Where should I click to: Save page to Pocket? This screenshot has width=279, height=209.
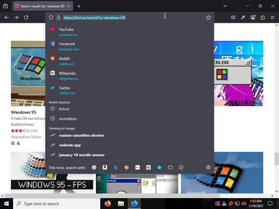click(233, 17)
